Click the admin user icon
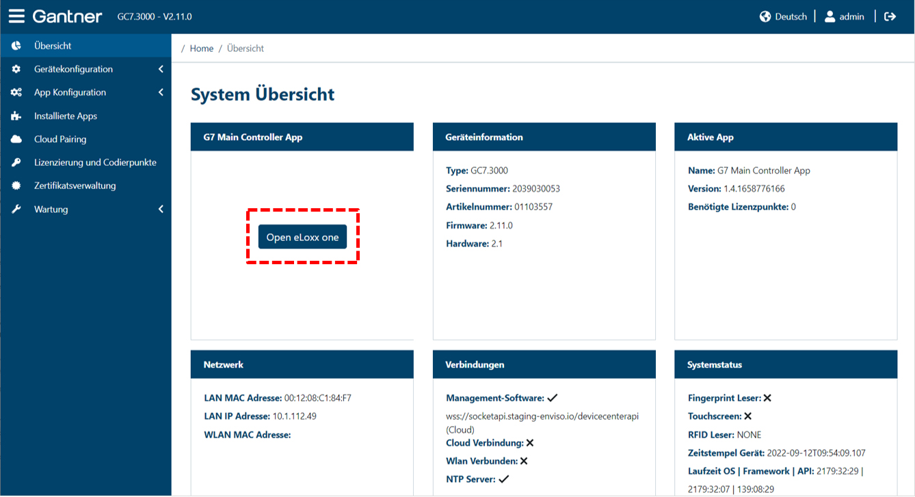The image size is (915, 497). click(830, 16)
